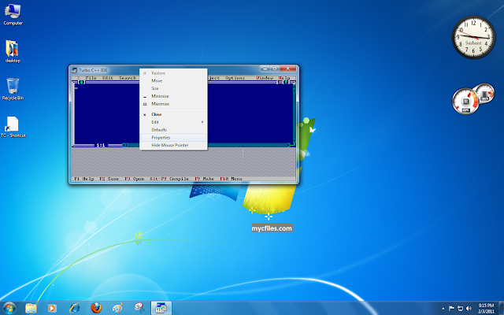Launch Internet Explorer from taskbar
Viewport: 504px width, 315px height.
[74, 308]
